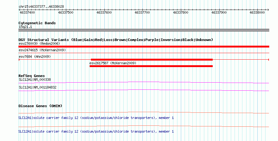278x141 pixels.
Task: Click ruler position 46337500
Action: pos(66,12)
